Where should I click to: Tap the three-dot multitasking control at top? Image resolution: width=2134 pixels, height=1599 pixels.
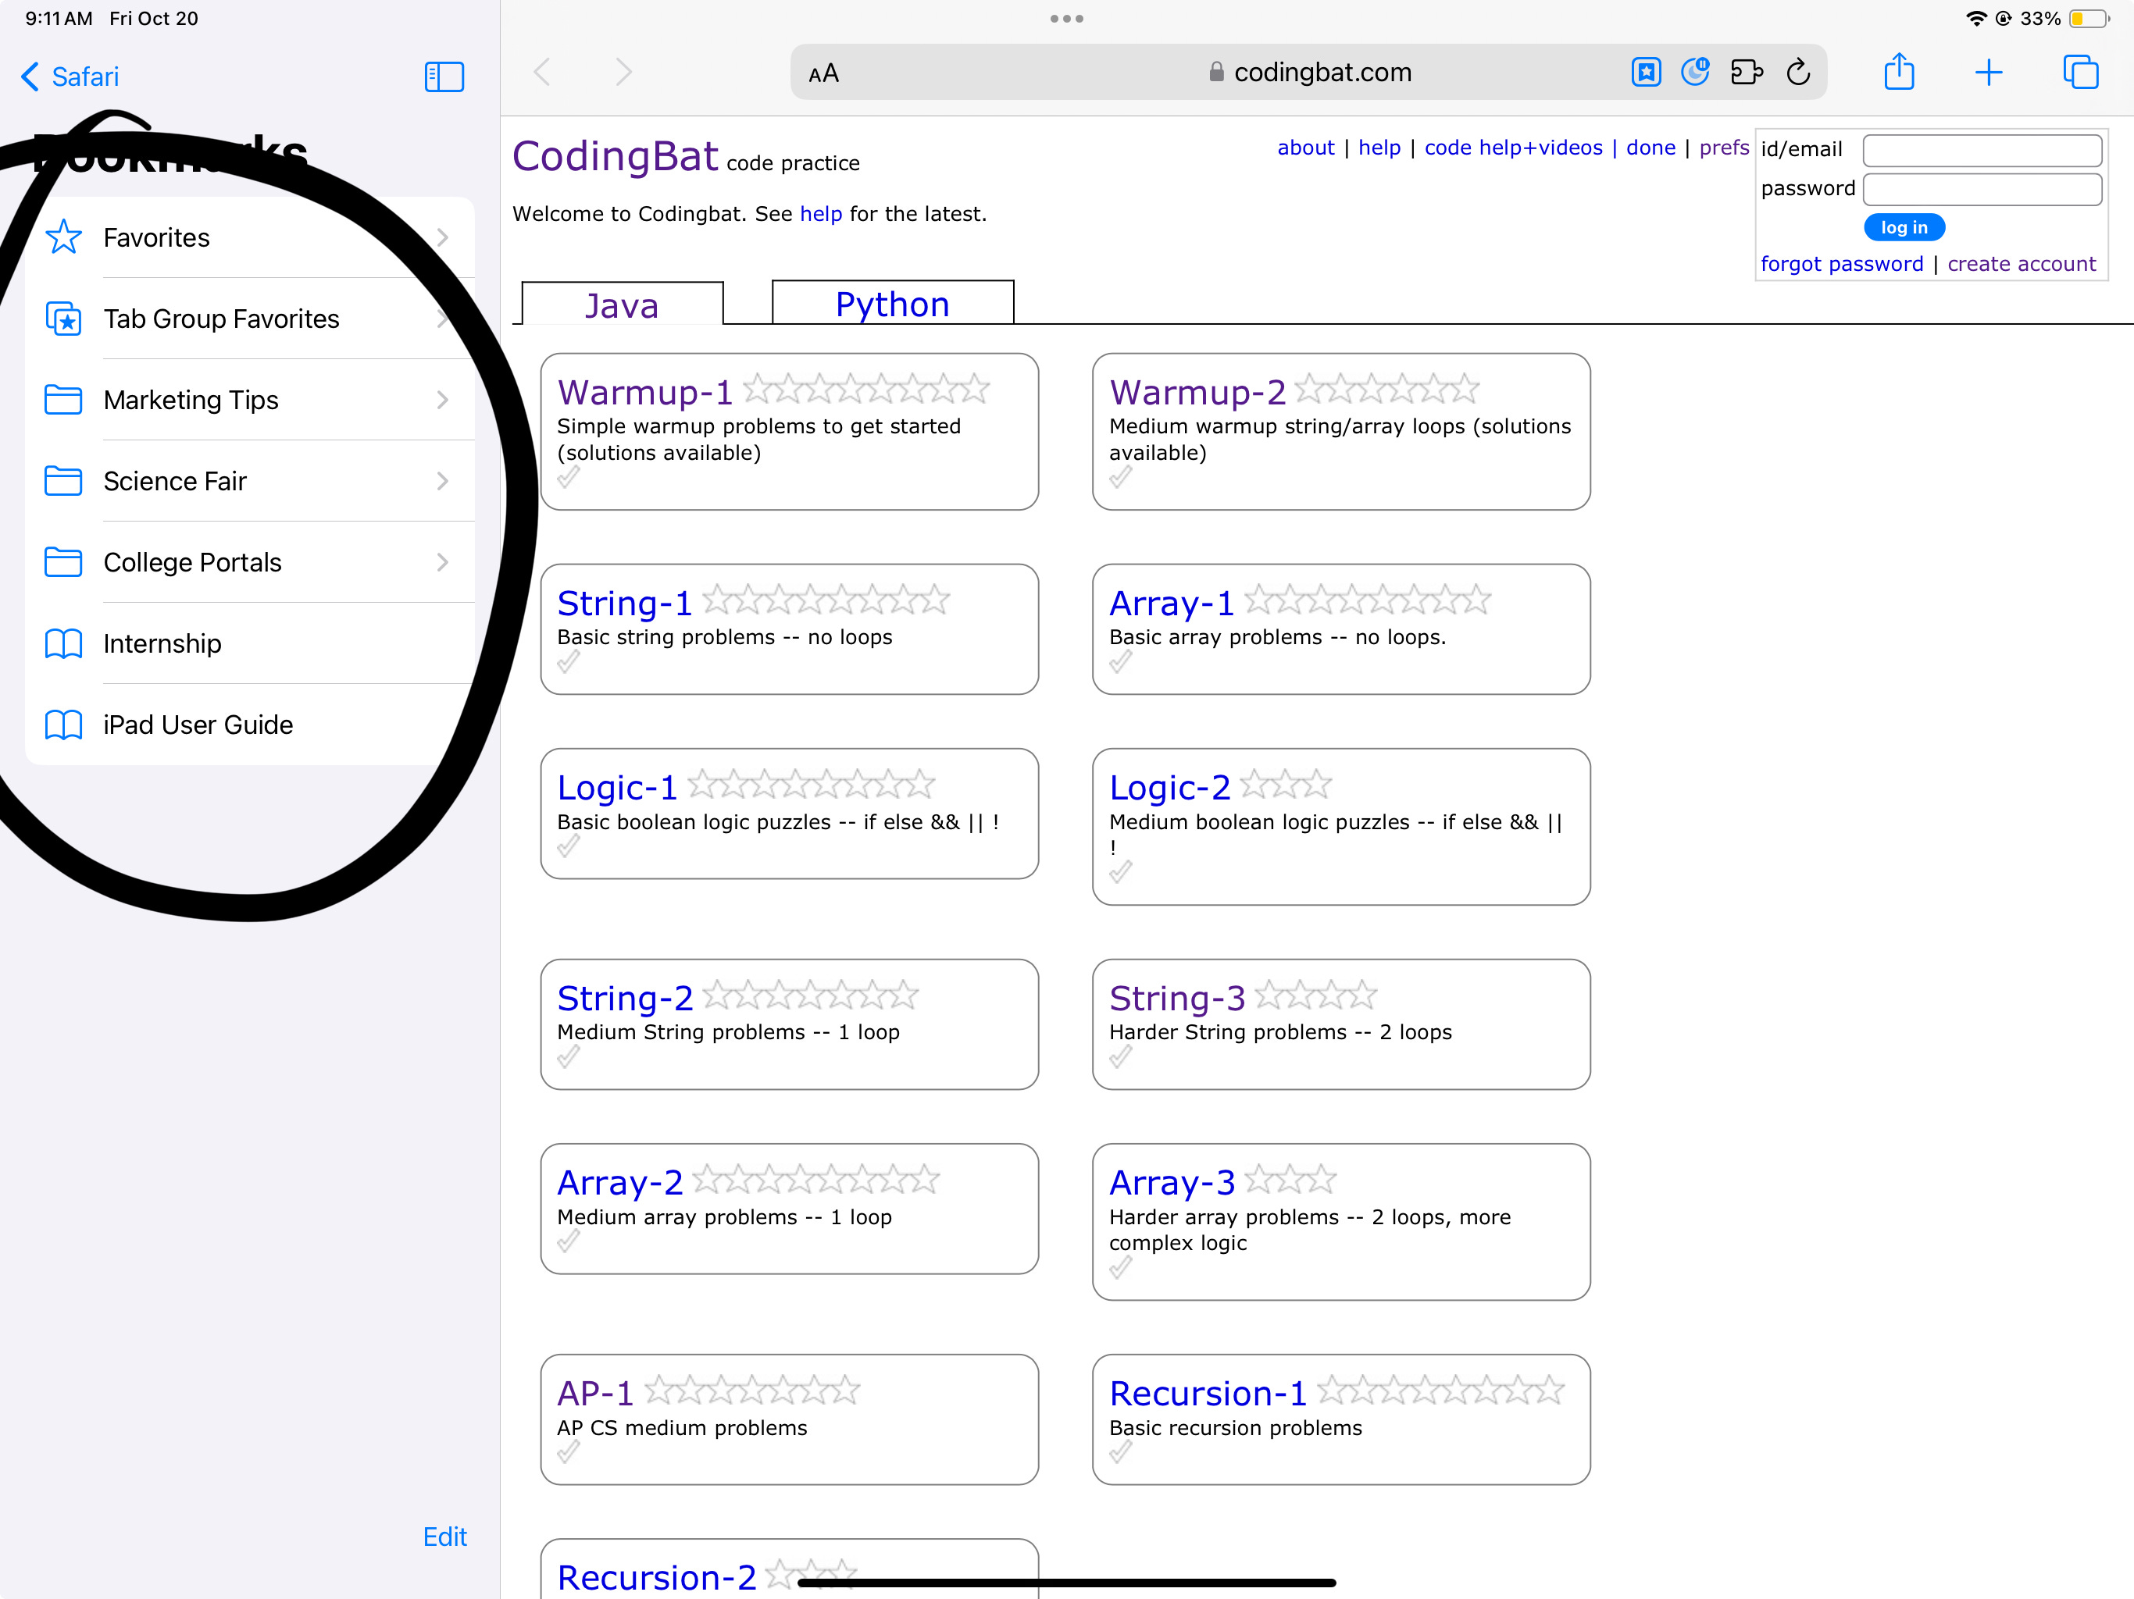pyautogui.click(x=1066, y=18)
